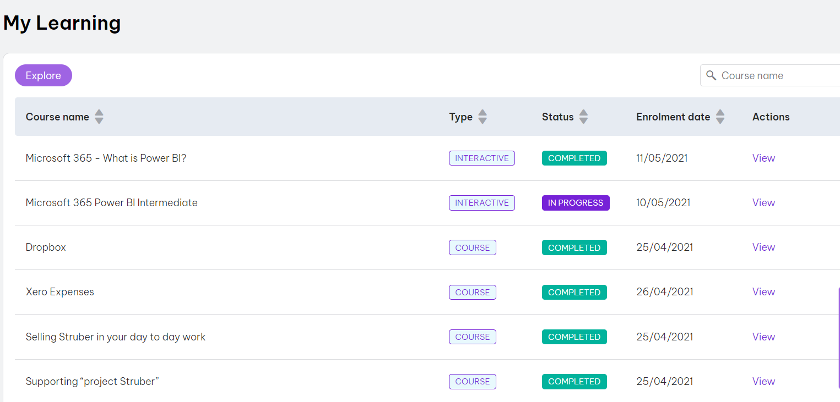Open View for Power BI Intermediate

[763, 202]
